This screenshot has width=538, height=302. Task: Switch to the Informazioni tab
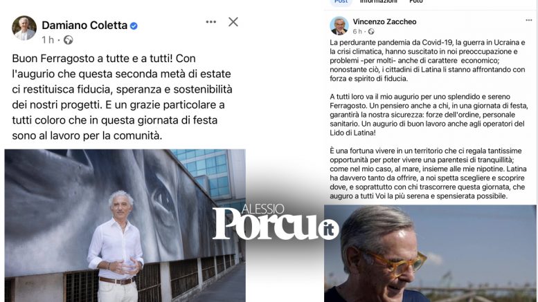(379, 1)
